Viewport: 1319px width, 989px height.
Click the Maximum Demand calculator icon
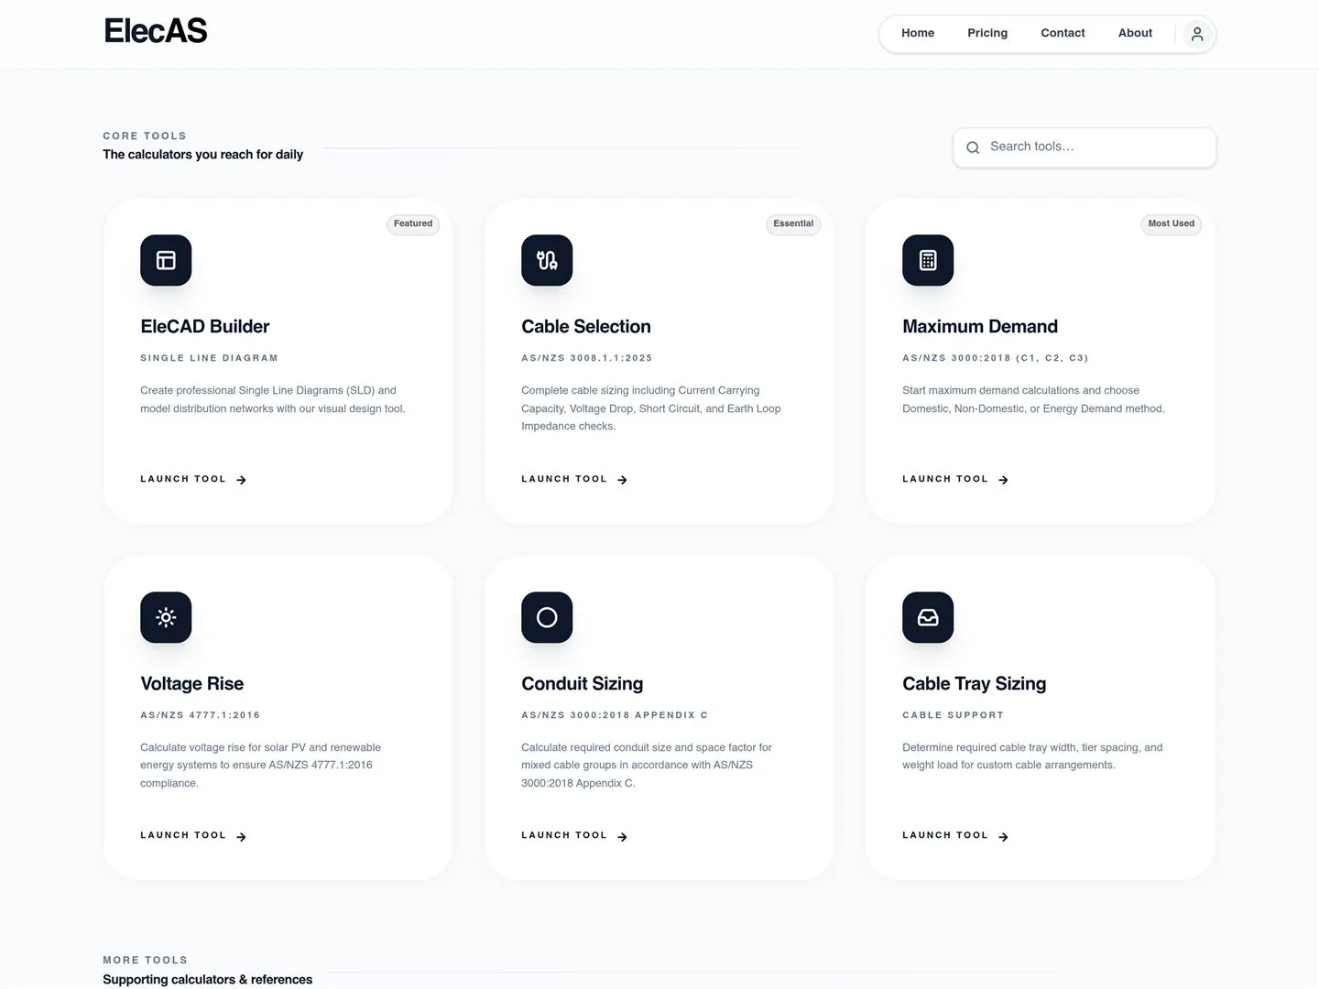928,260
